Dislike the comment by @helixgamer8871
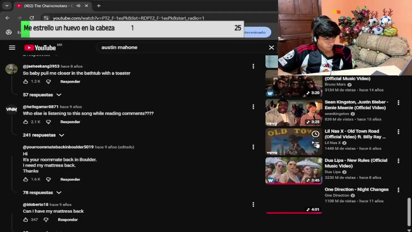 point(48,122)
